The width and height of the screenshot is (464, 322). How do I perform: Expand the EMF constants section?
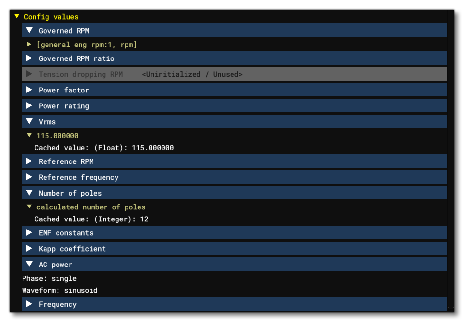[x=29, y=233]
